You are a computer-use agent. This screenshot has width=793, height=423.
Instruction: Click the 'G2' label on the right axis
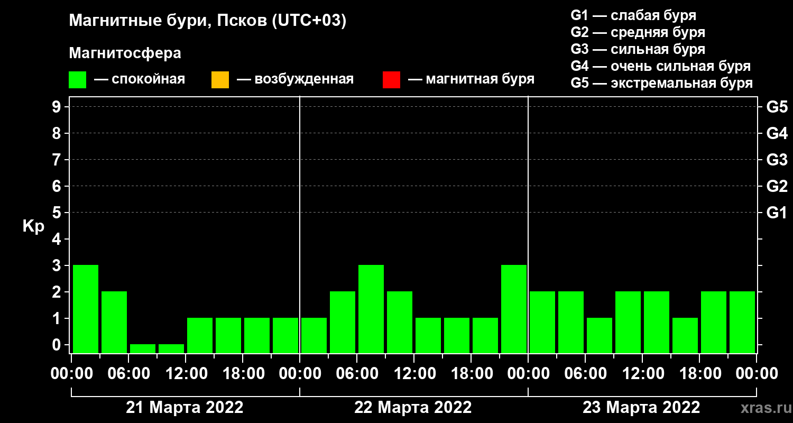(777, 186)
